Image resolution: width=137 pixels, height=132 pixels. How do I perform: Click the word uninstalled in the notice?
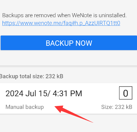point(112,15)
